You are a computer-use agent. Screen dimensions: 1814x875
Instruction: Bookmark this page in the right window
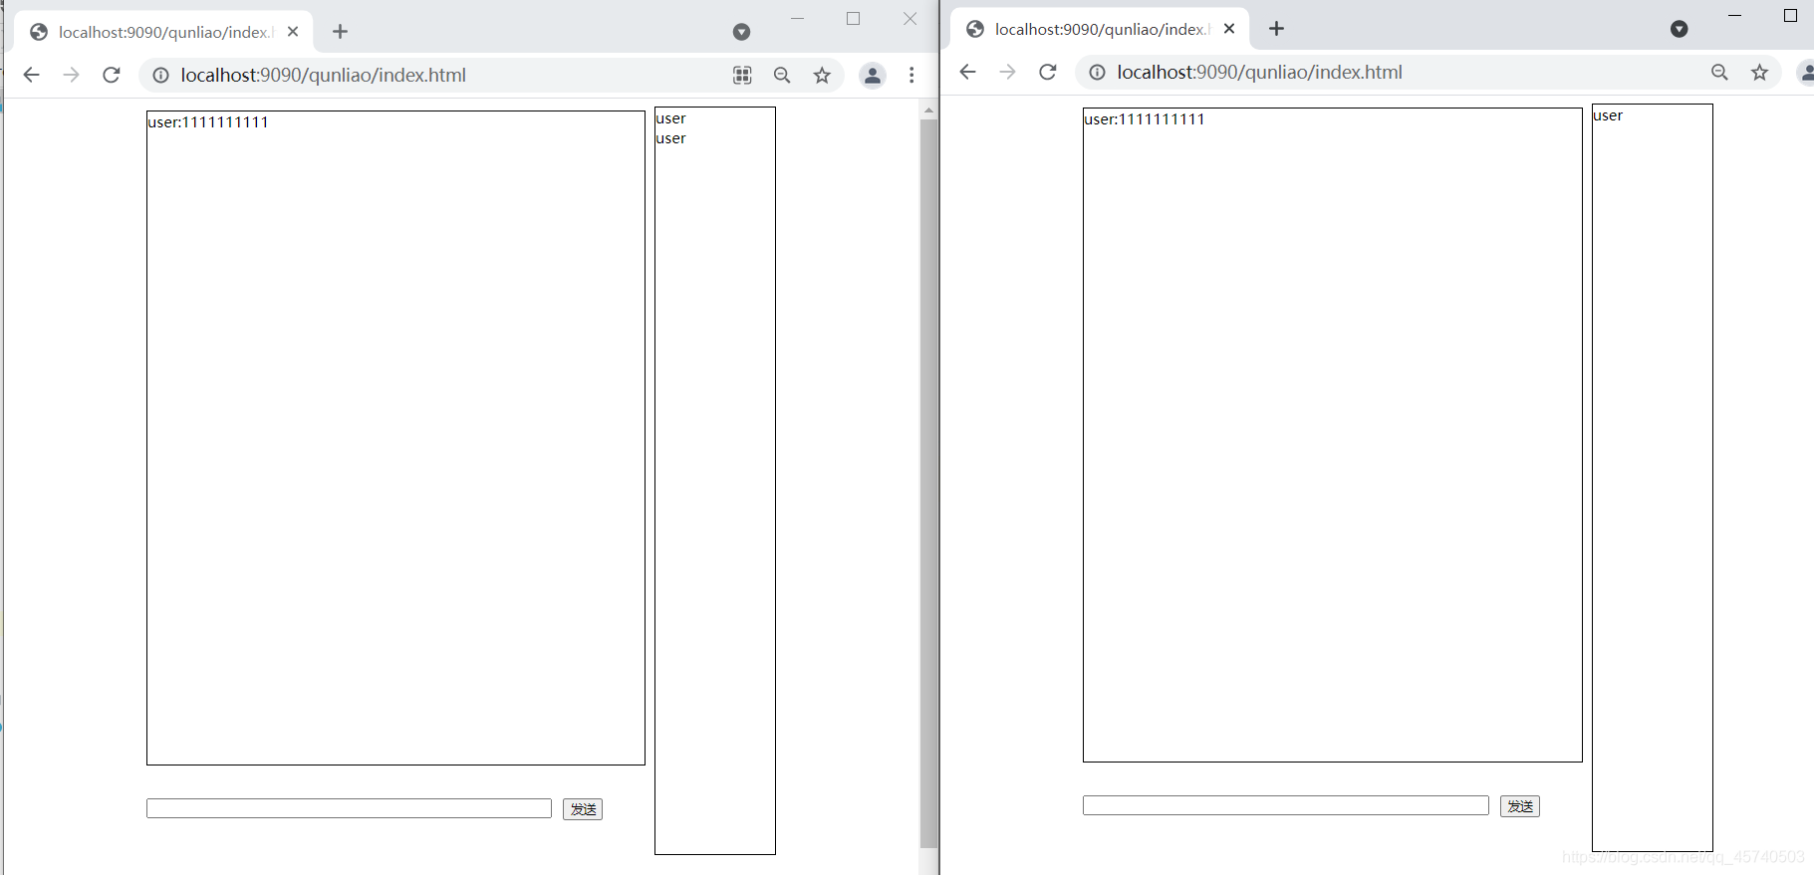pyautogui.click(x=1760, y=72)
